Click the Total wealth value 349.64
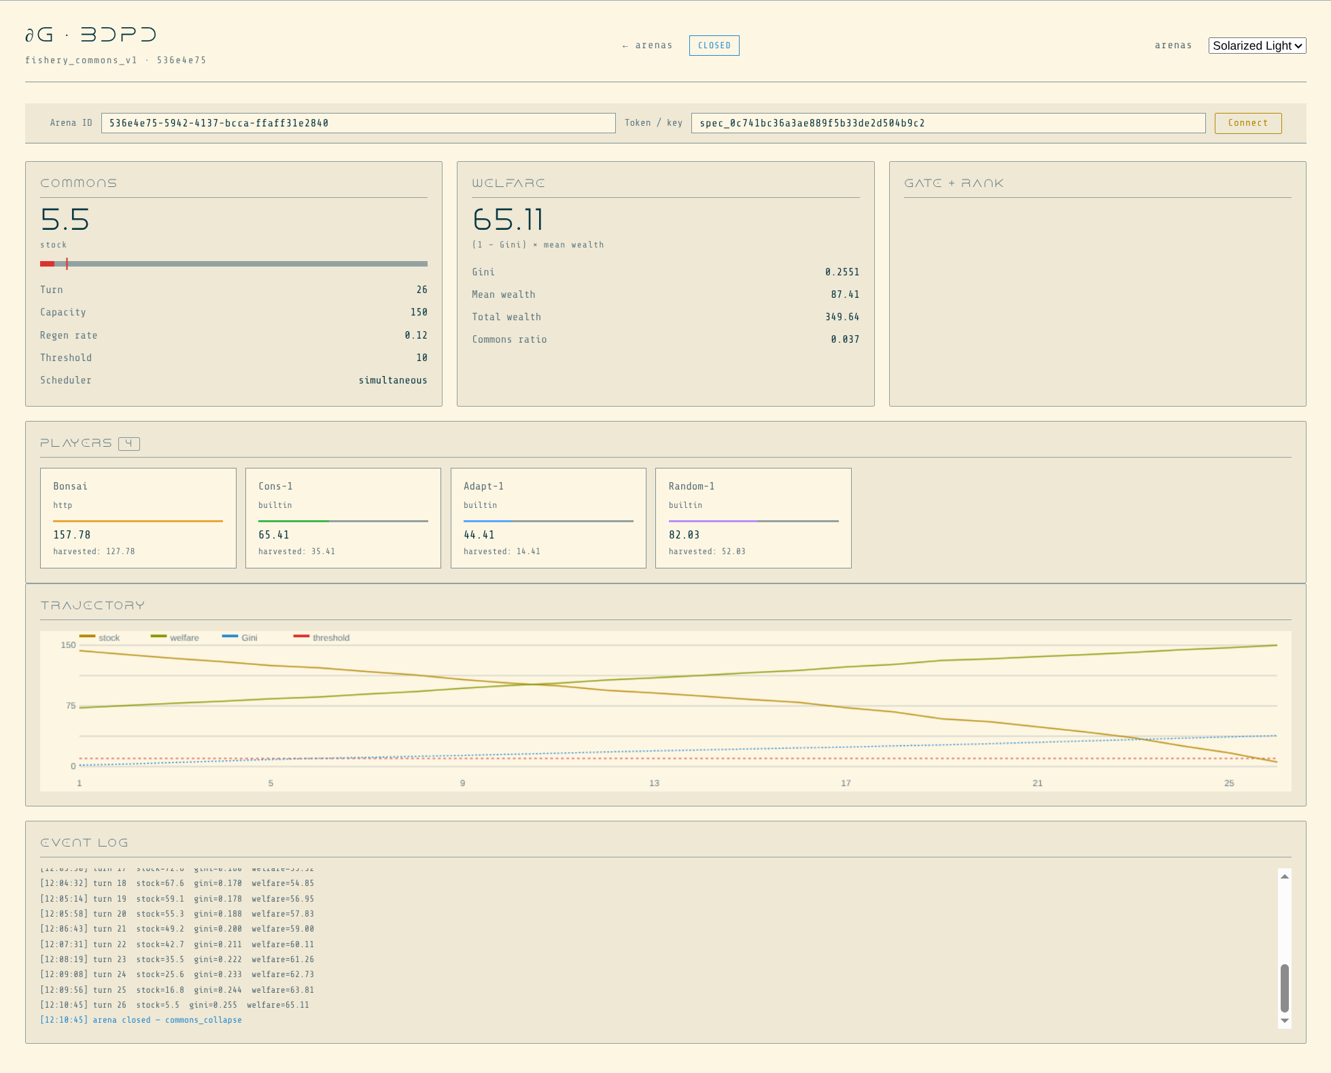 click(x=842, y=317)
